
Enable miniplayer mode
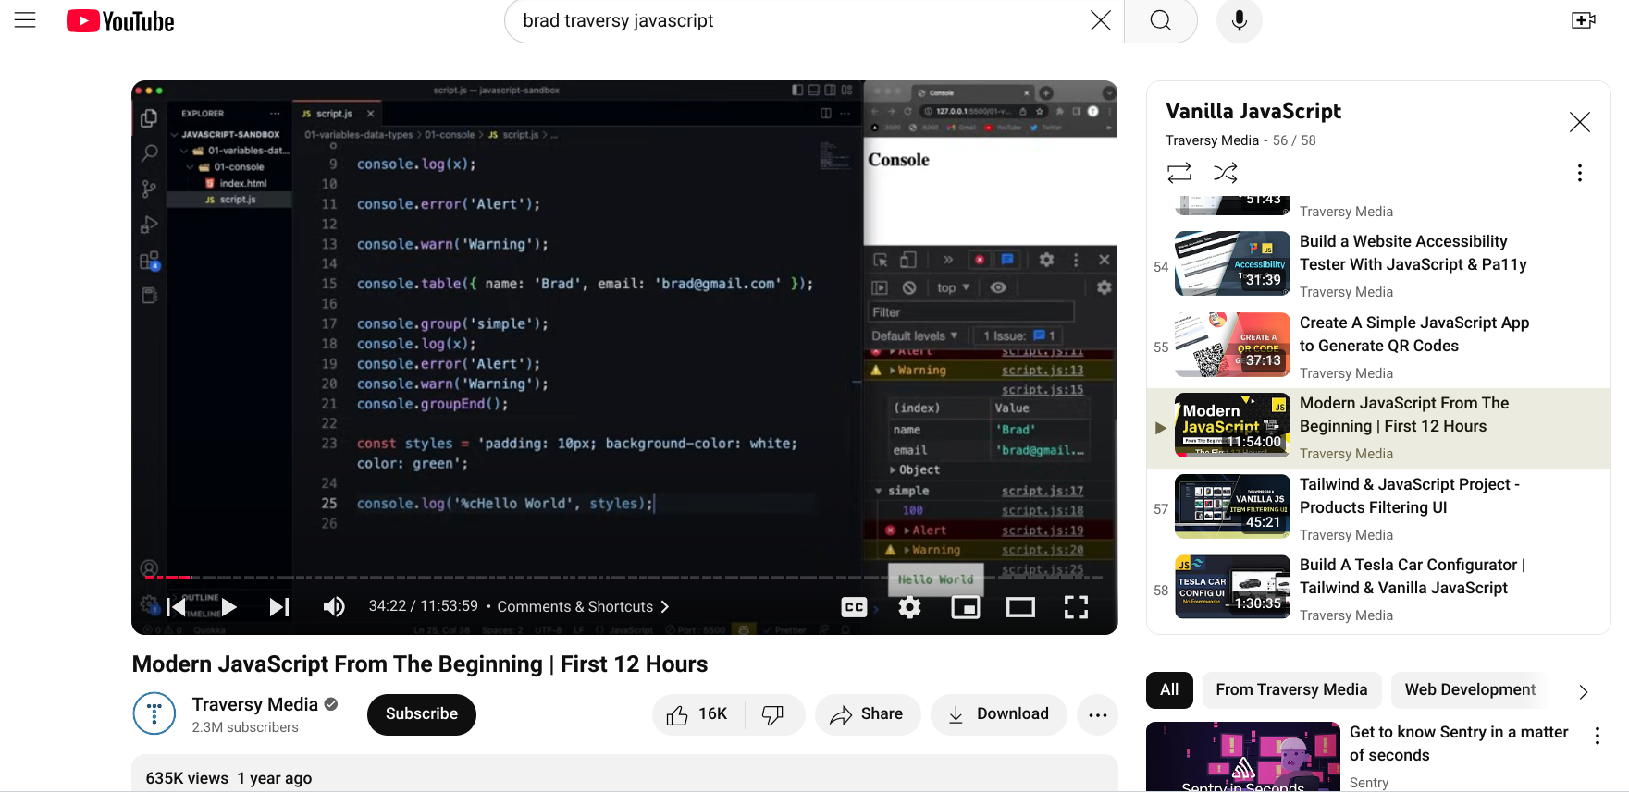point(966,607)
